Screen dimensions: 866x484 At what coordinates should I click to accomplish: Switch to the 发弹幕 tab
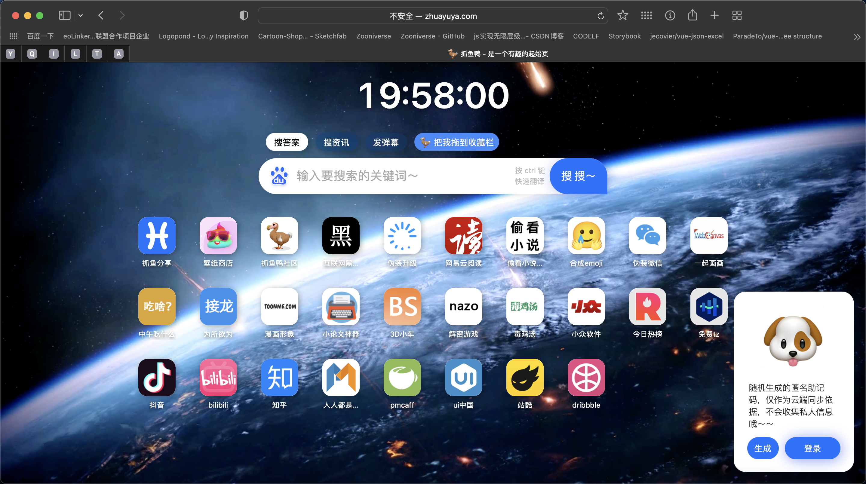pyautogui.click(x=385, y=142)
